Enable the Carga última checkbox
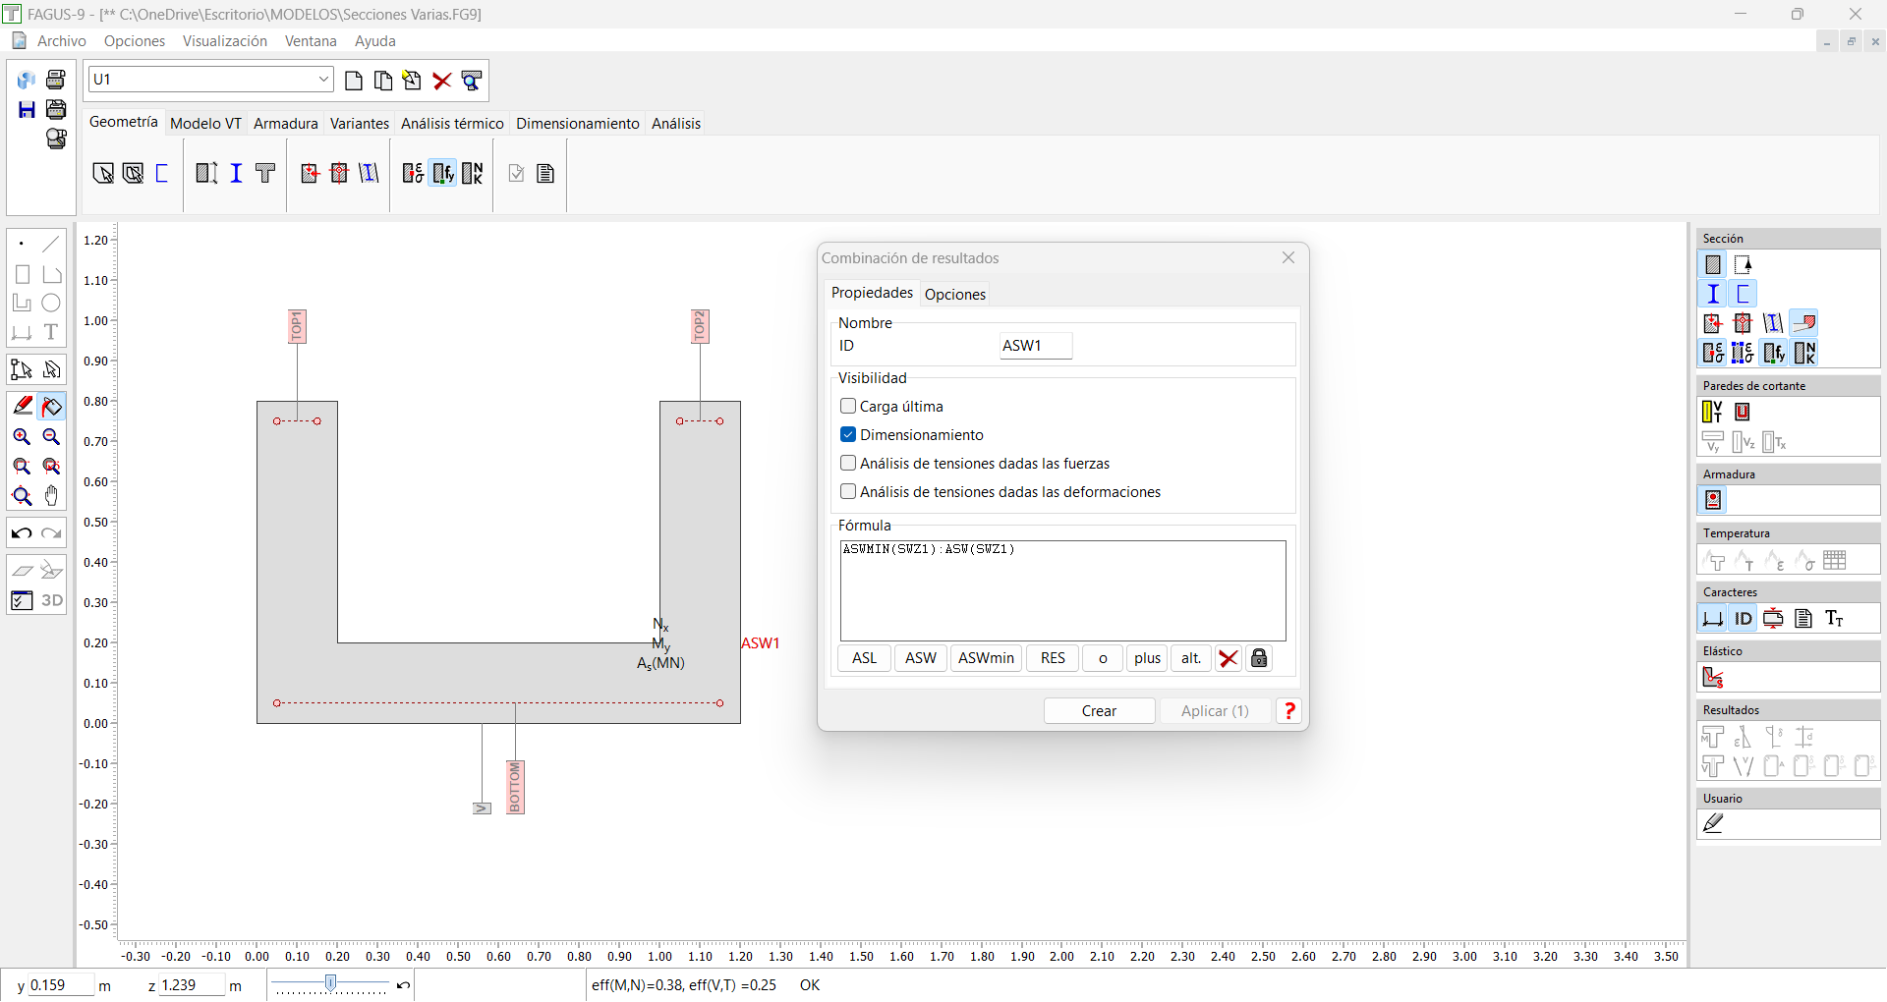This screenshot has height=1002, width=1887. [x=848, y=406]
